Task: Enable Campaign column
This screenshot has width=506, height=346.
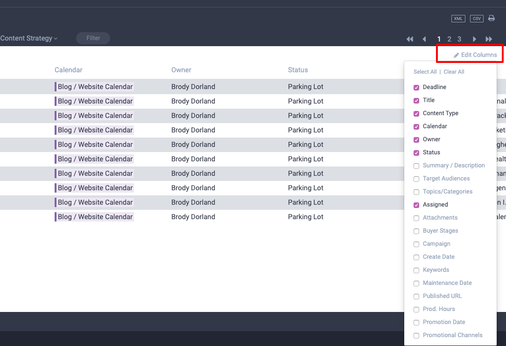Action: coord(416,244)
